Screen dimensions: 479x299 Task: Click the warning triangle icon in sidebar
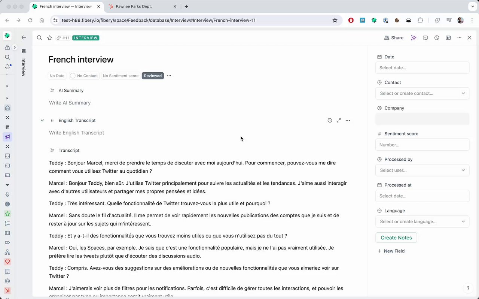click(x=7, y=47)
